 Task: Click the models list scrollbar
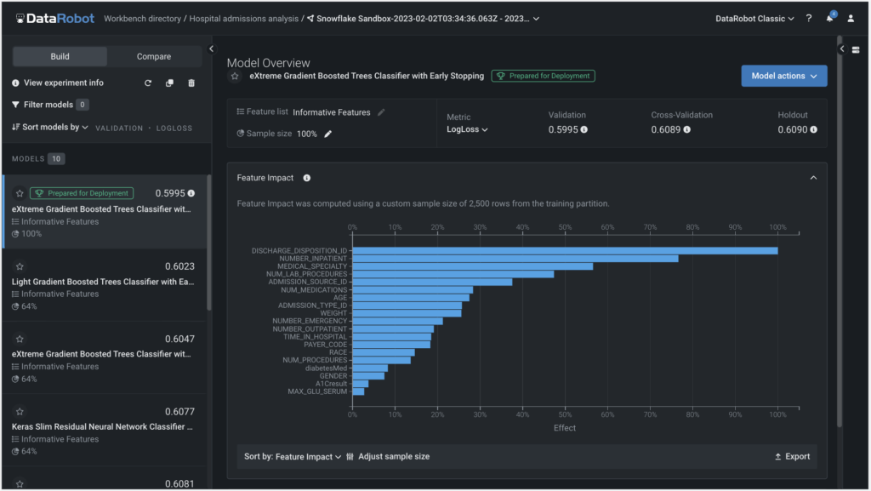209,243
